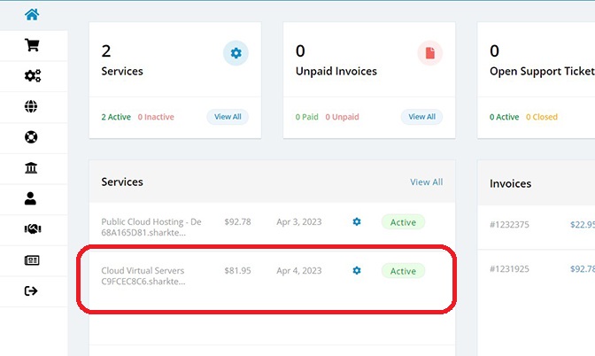Open invoice #1231925

509,269
